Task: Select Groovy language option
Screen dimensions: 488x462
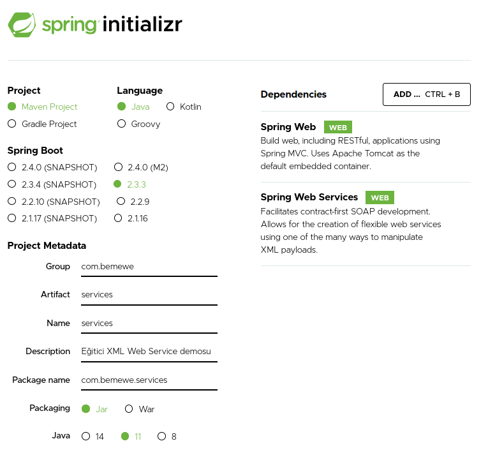Action: coord(122,124)
